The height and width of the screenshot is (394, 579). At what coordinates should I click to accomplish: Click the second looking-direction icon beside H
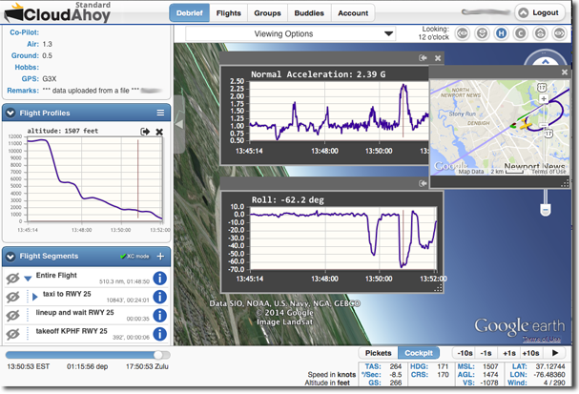482,33
